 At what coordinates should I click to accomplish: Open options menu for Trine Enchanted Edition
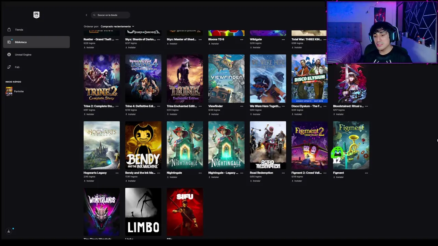pos(200,106)
